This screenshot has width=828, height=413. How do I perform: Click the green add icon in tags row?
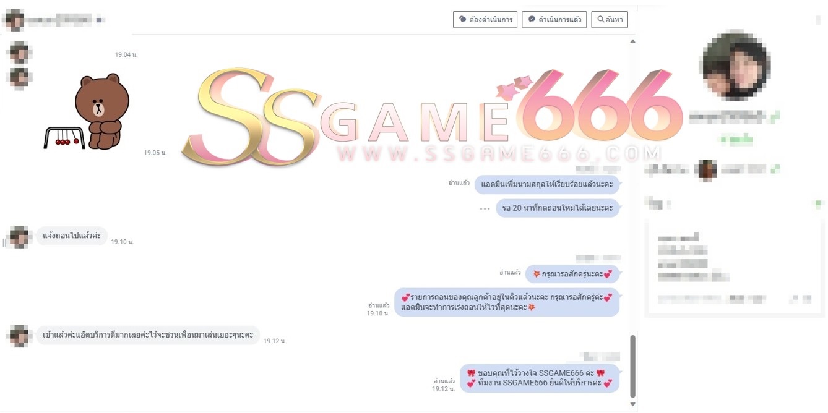click(x=819, y=203)
